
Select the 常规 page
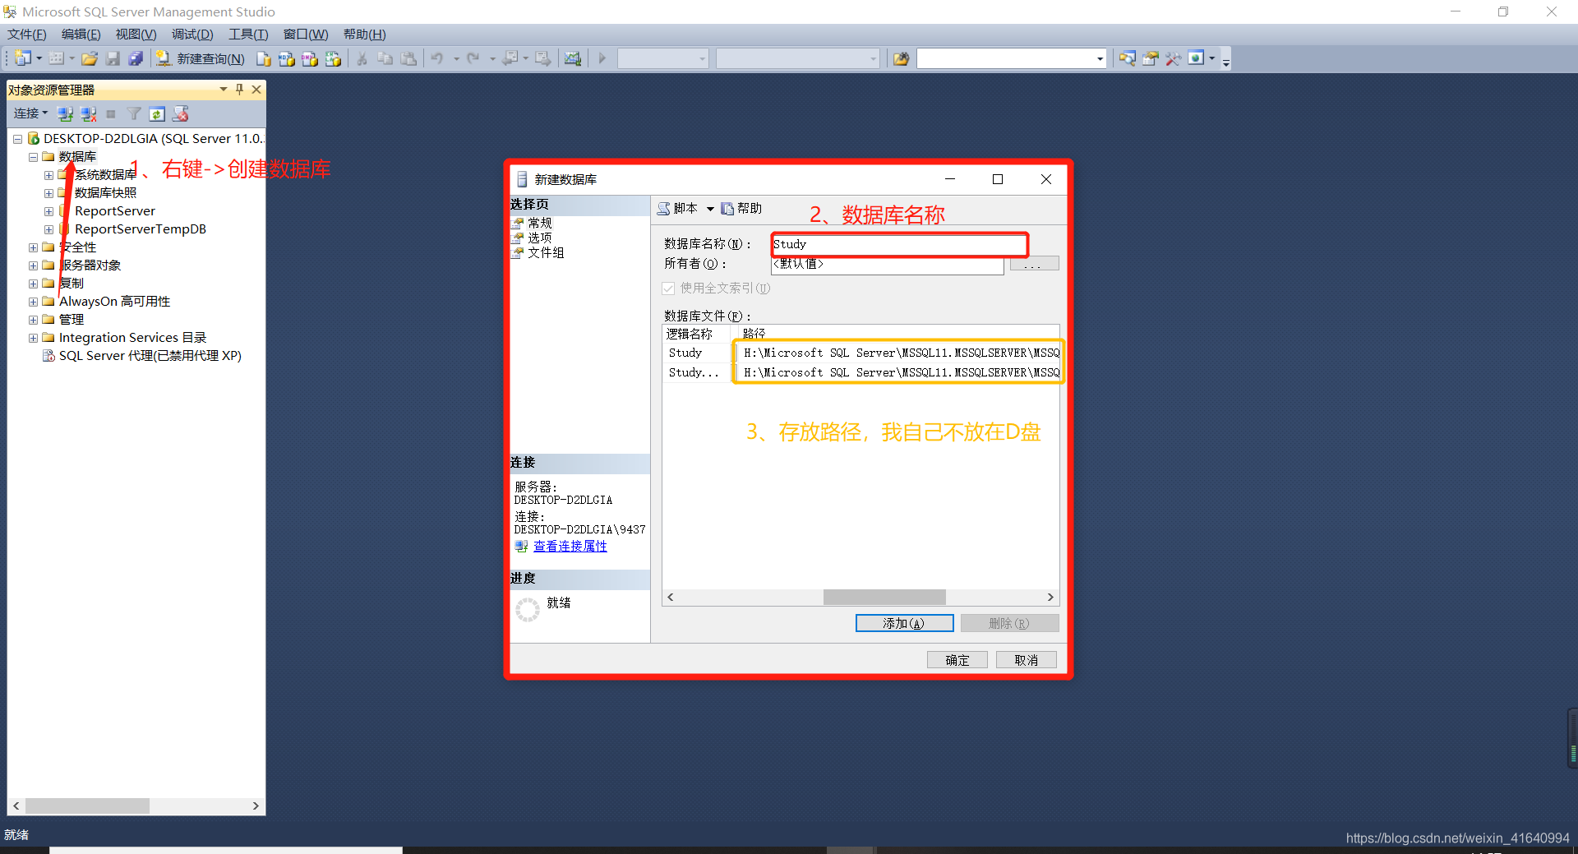click(539, 223)
